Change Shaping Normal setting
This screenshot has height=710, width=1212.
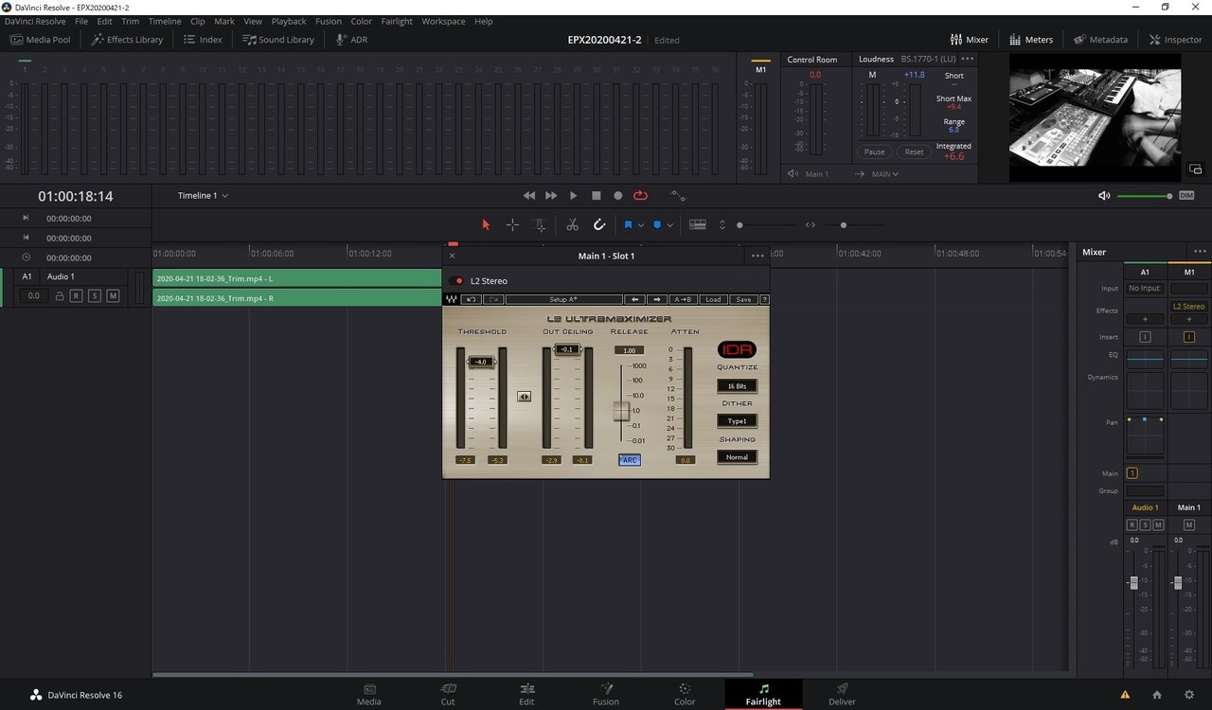(737, 457)
